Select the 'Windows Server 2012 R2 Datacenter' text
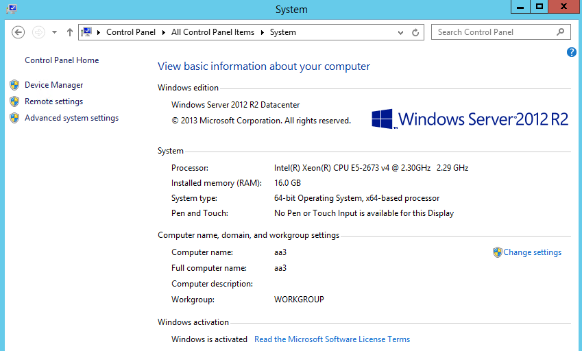The height and width of the screenshot is (351, 582). [235, 105]
